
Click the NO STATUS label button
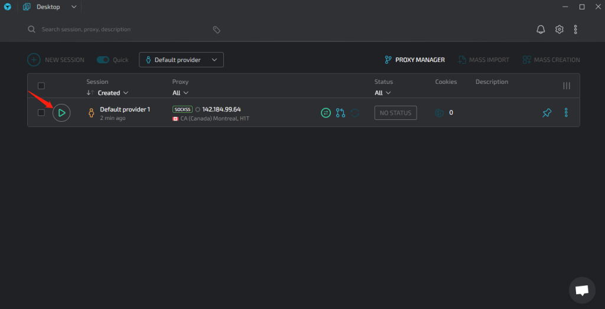395,112
